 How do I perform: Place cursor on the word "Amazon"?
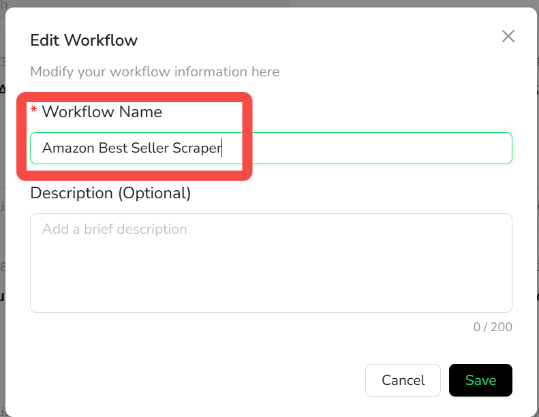pyautogui.click(x=68, y=148)
